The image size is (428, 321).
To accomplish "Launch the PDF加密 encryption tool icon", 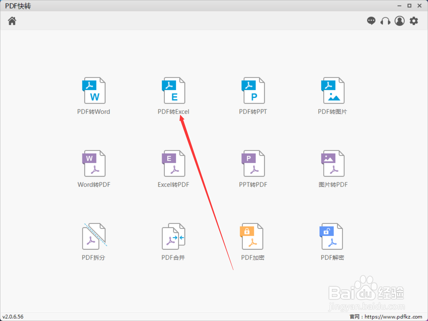I will [252, 236].
